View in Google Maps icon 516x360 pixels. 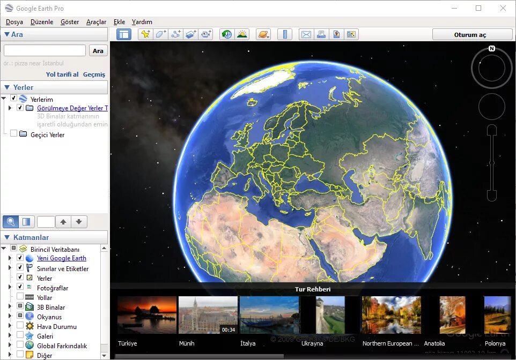351,34
